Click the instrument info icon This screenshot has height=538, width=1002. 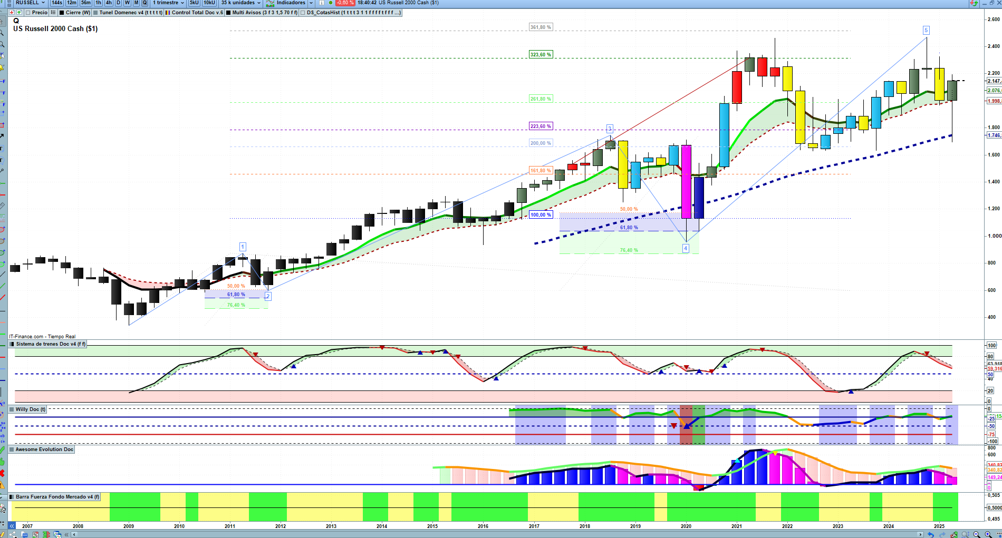point(322,3)
